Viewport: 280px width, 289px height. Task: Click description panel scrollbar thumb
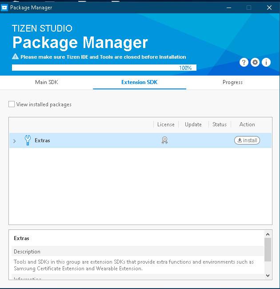coord(268,249)
